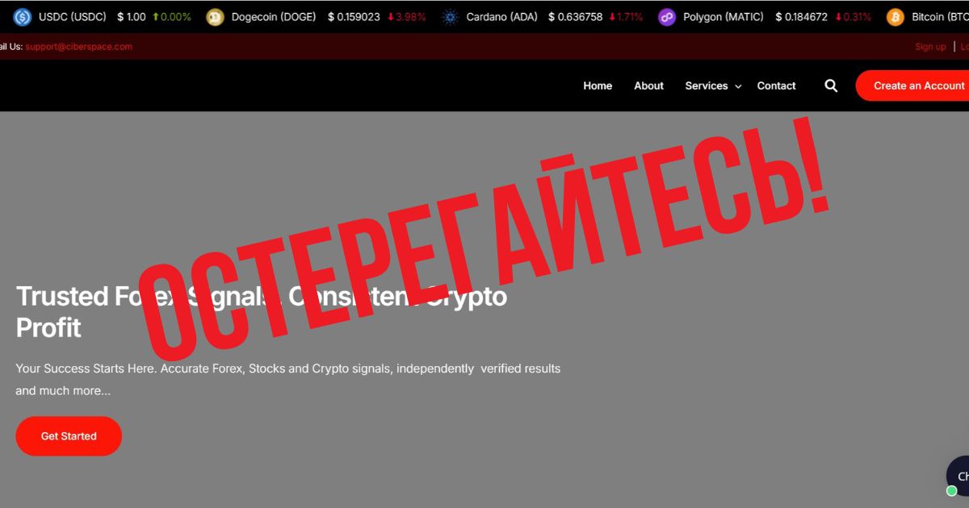Screen dimensions: 969x508
Task: Click the Create an Account button
Action: (912, 85)
